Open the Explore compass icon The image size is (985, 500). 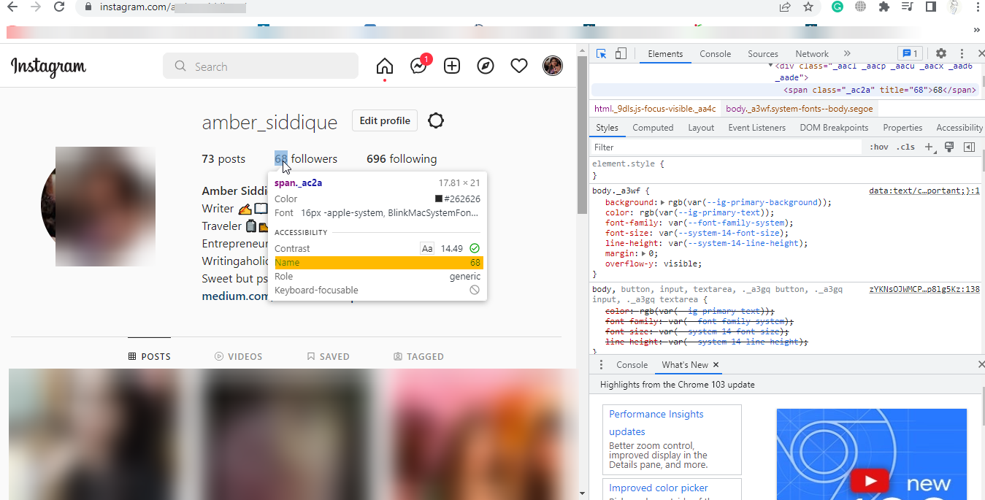pyautogui.click(x=486, y=66)
